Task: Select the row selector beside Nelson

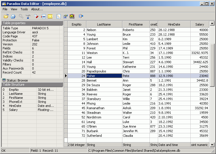Action: [x=66, y=30]
